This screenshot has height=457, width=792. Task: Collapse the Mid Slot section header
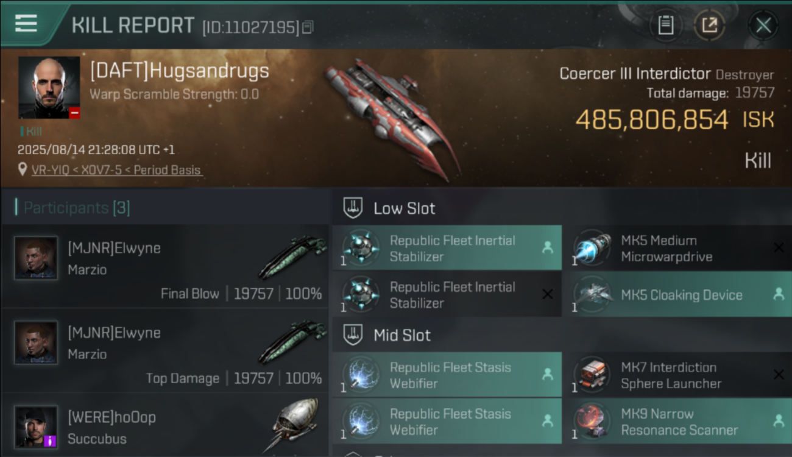point(387,335)
